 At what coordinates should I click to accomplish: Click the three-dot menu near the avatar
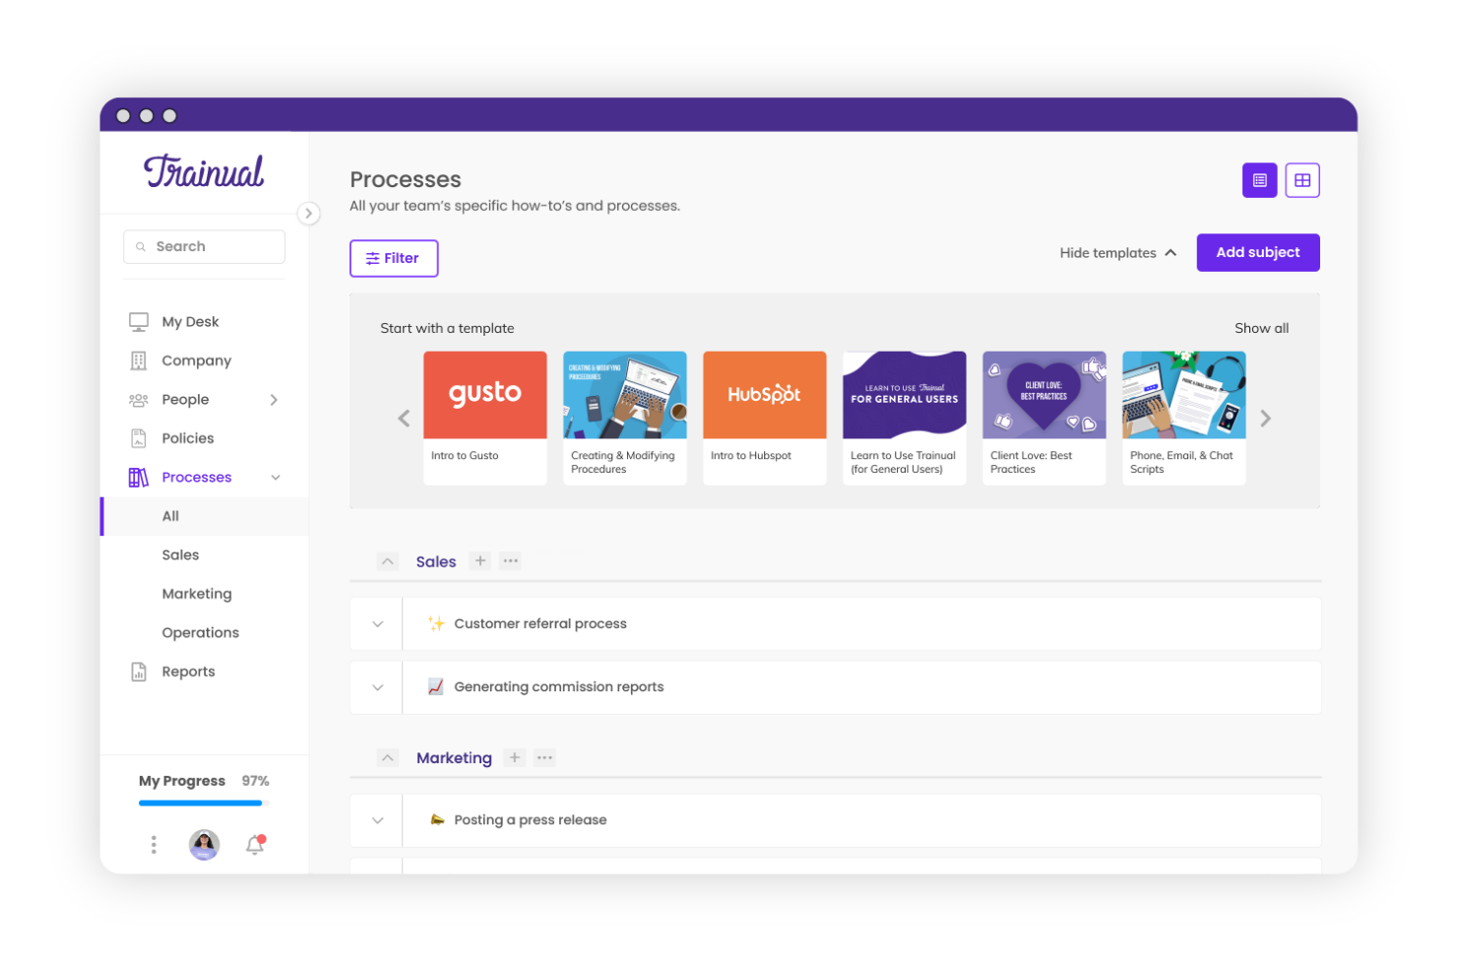click(x=153, y=844)
